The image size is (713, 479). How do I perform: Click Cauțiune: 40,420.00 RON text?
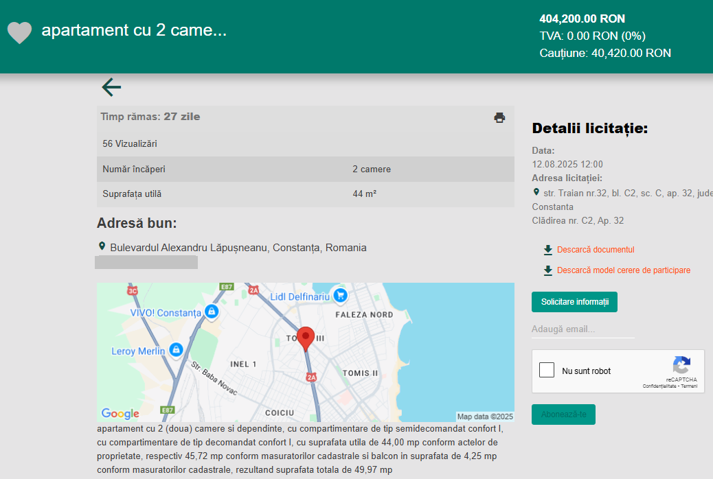tap(605, 53)
